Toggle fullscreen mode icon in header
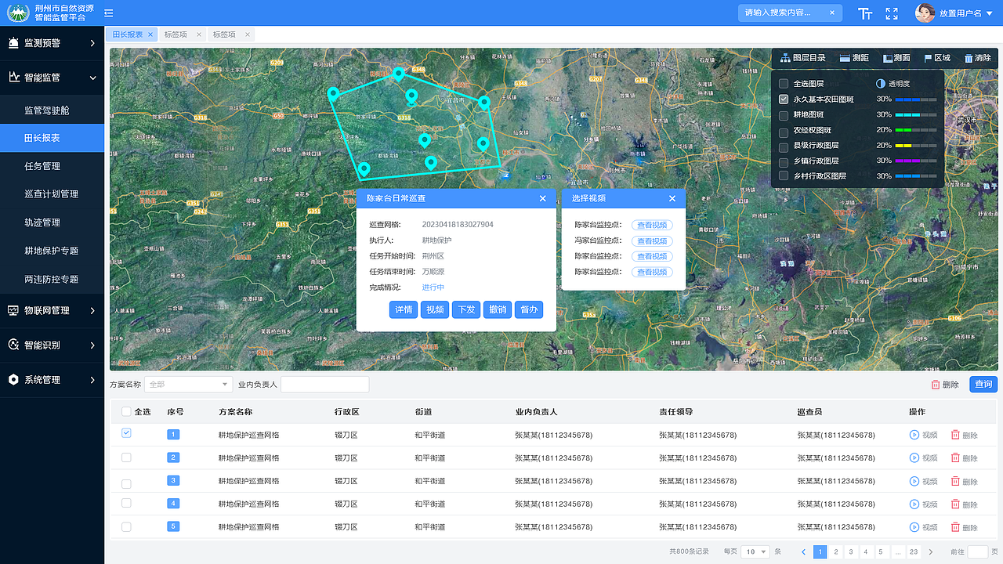 click(892, 13)
